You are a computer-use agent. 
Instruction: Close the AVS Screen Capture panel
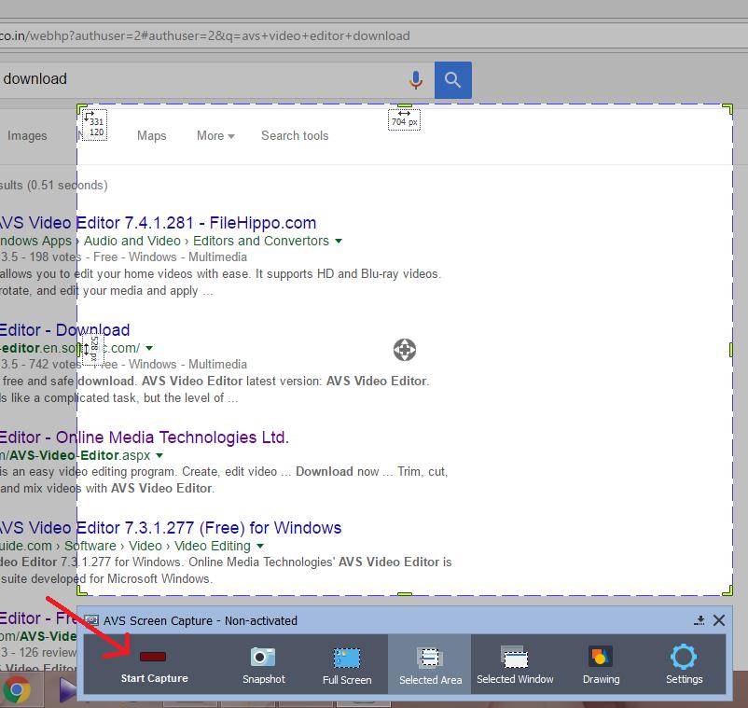click(719, 620)
